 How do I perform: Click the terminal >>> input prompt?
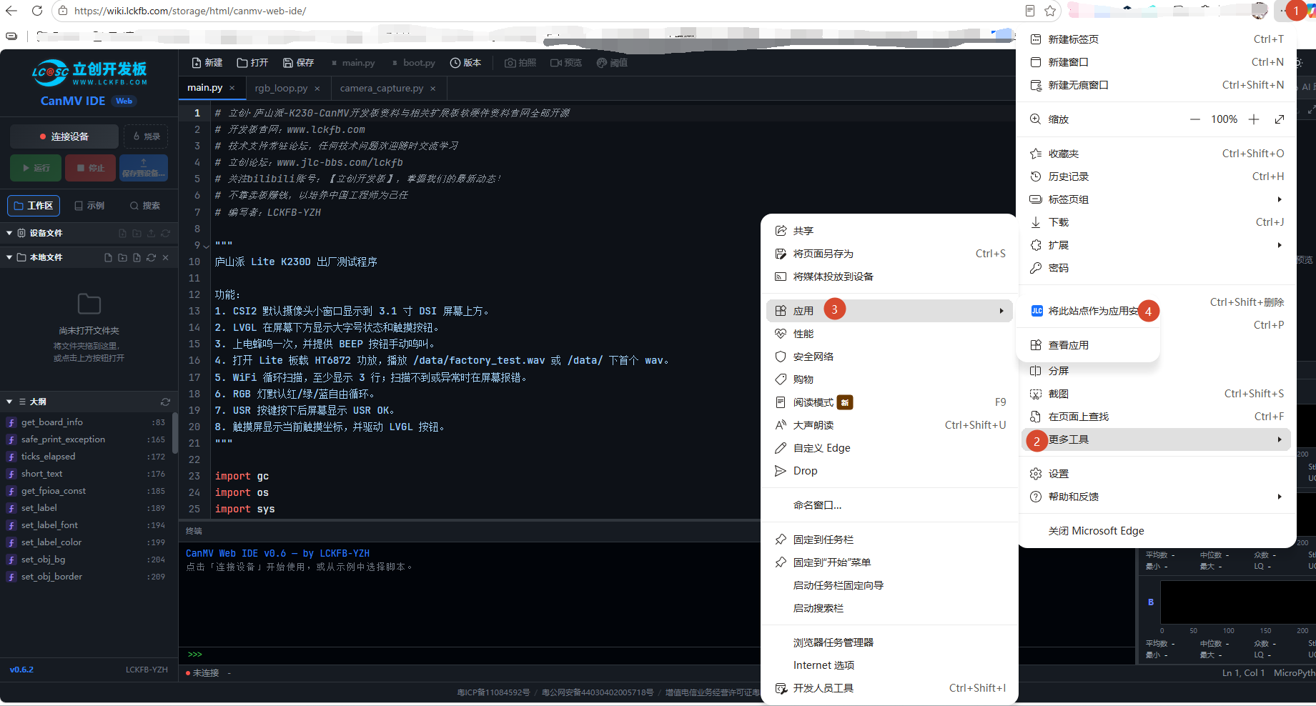[x=195, y=655]
